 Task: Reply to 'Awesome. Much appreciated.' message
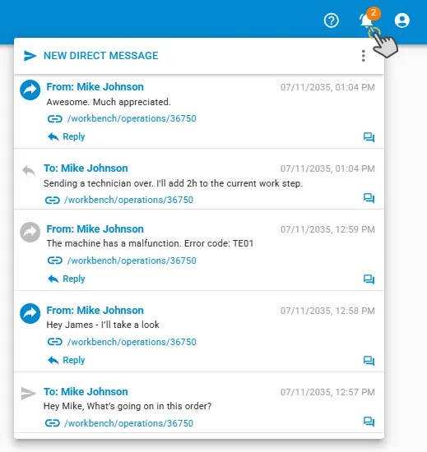pos(67,136)
